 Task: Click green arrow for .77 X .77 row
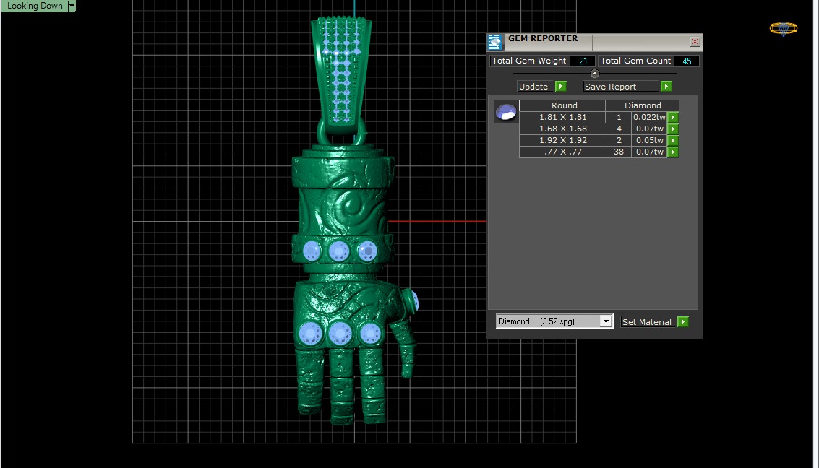(673, 152)
